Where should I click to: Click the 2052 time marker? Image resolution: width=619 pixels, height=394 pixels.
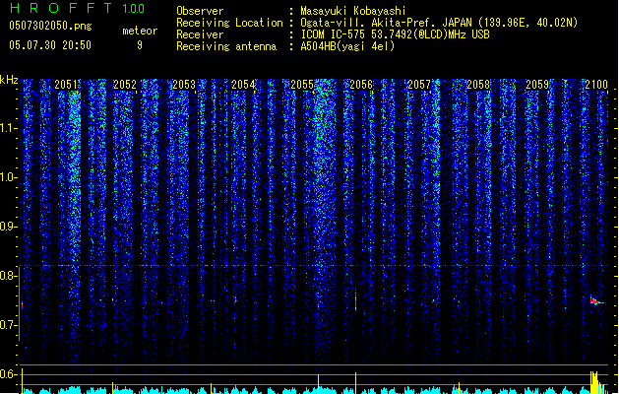click(x=125, y=84)
